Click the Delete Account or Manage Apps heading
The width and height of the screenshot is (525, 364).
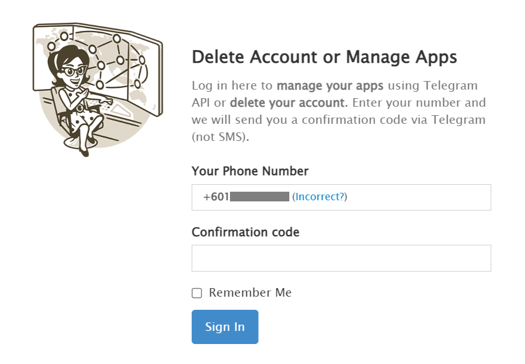tap(324, 57)
